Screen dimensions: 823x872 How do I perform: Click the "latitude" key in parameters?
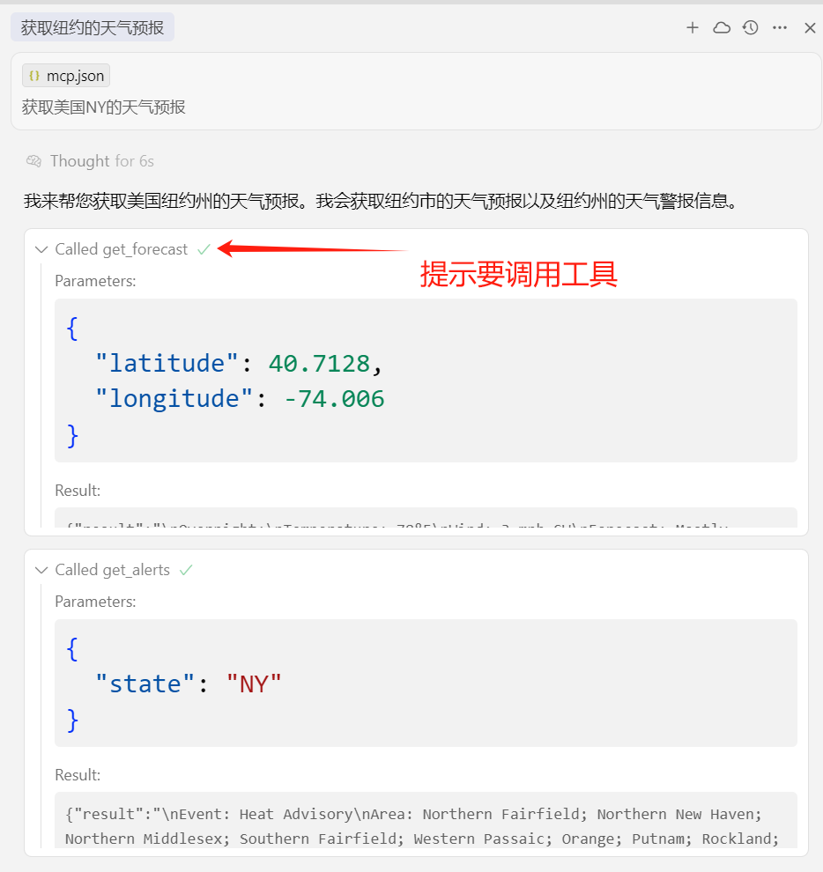(167, 364)
